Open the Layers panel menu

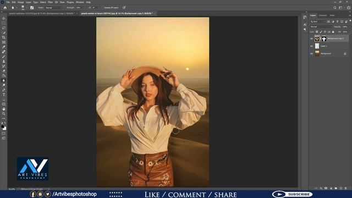pos(350,15)
